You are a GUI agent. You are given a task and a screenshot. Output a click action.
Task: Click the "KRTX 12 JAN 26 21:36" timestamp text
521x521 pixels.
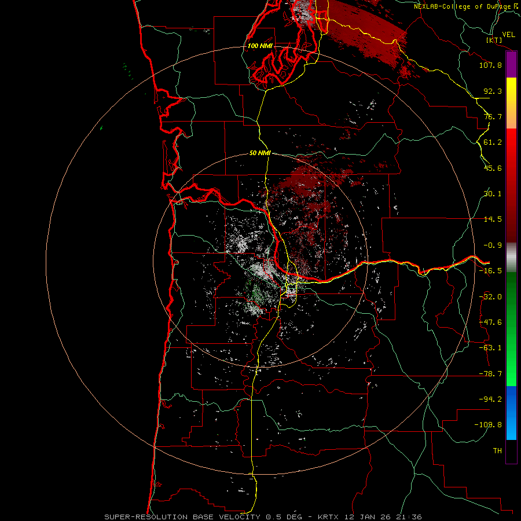pyautogui.click(x=370, y=517)
